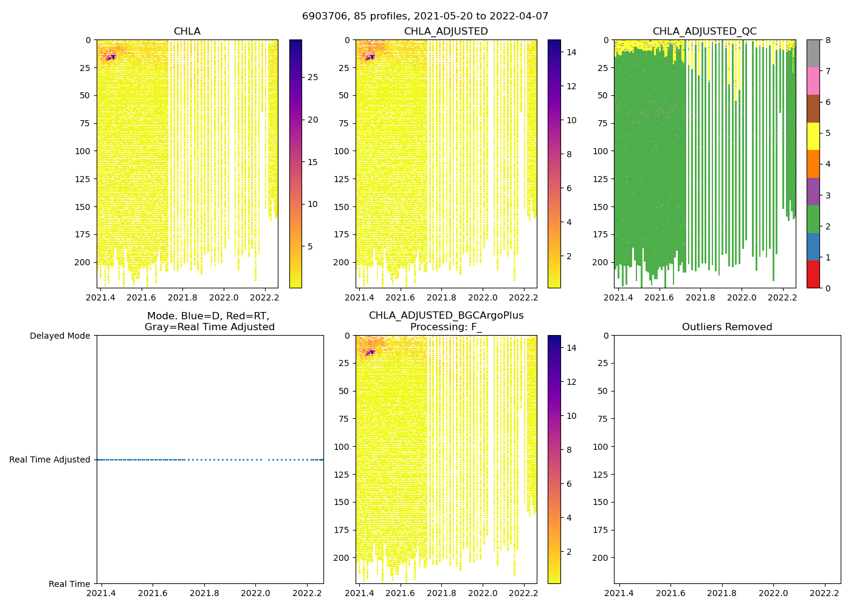The height and width of the screenshot is (607, 851).
Task: Click the dark purple peak in the CHLA plot
Action: tap(111, 57)
